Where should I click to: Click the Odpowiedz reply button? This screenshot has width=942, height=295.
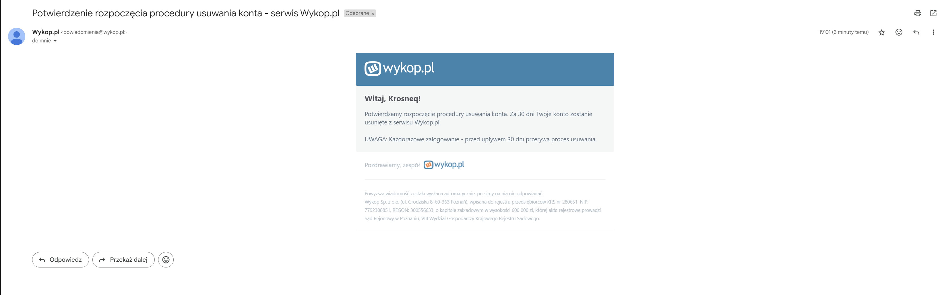coord(60,259)
